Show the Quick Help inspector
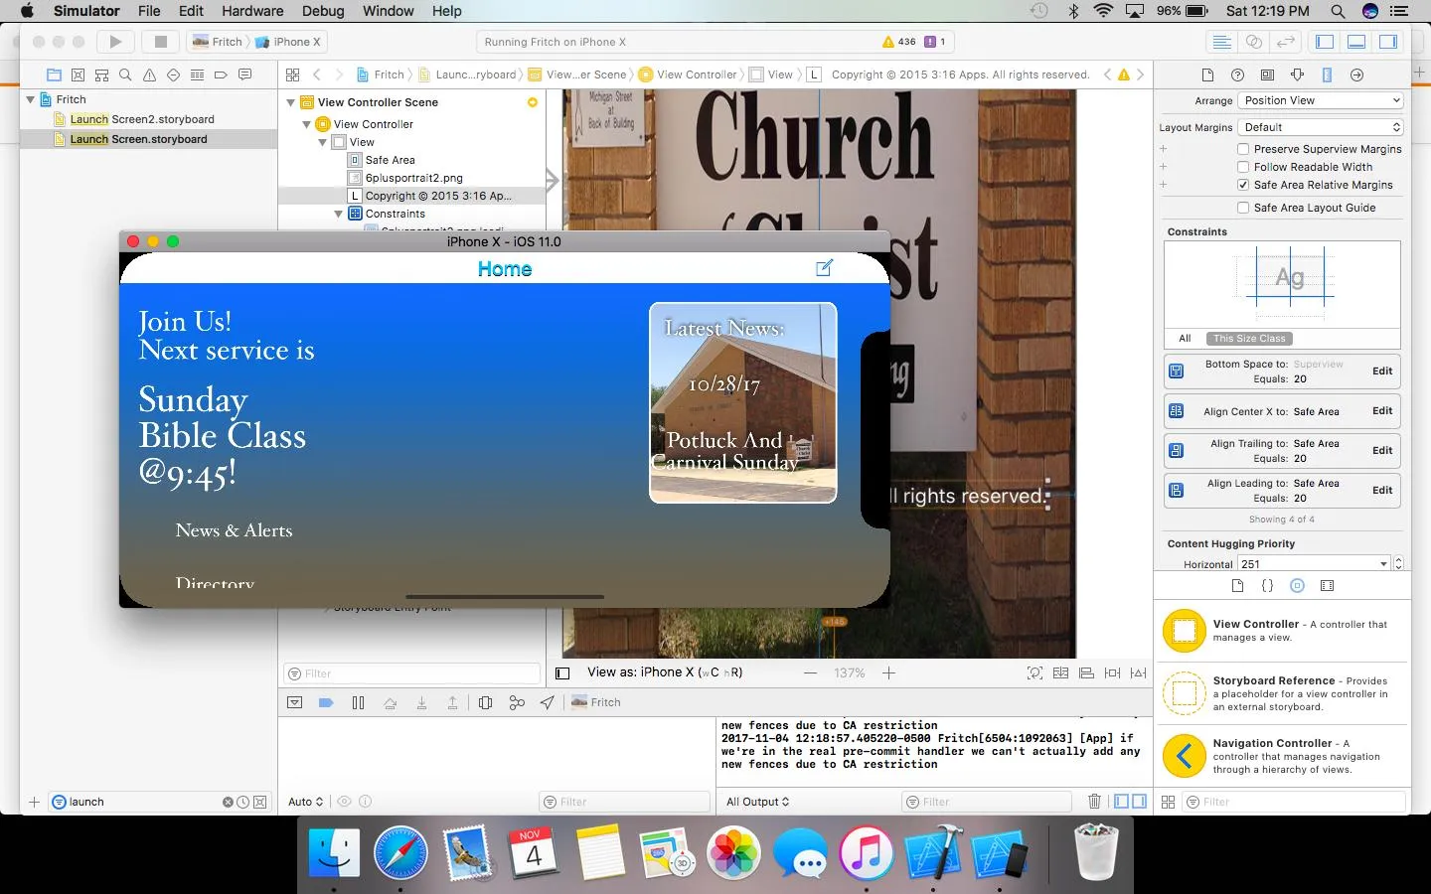 (1237, 74)
